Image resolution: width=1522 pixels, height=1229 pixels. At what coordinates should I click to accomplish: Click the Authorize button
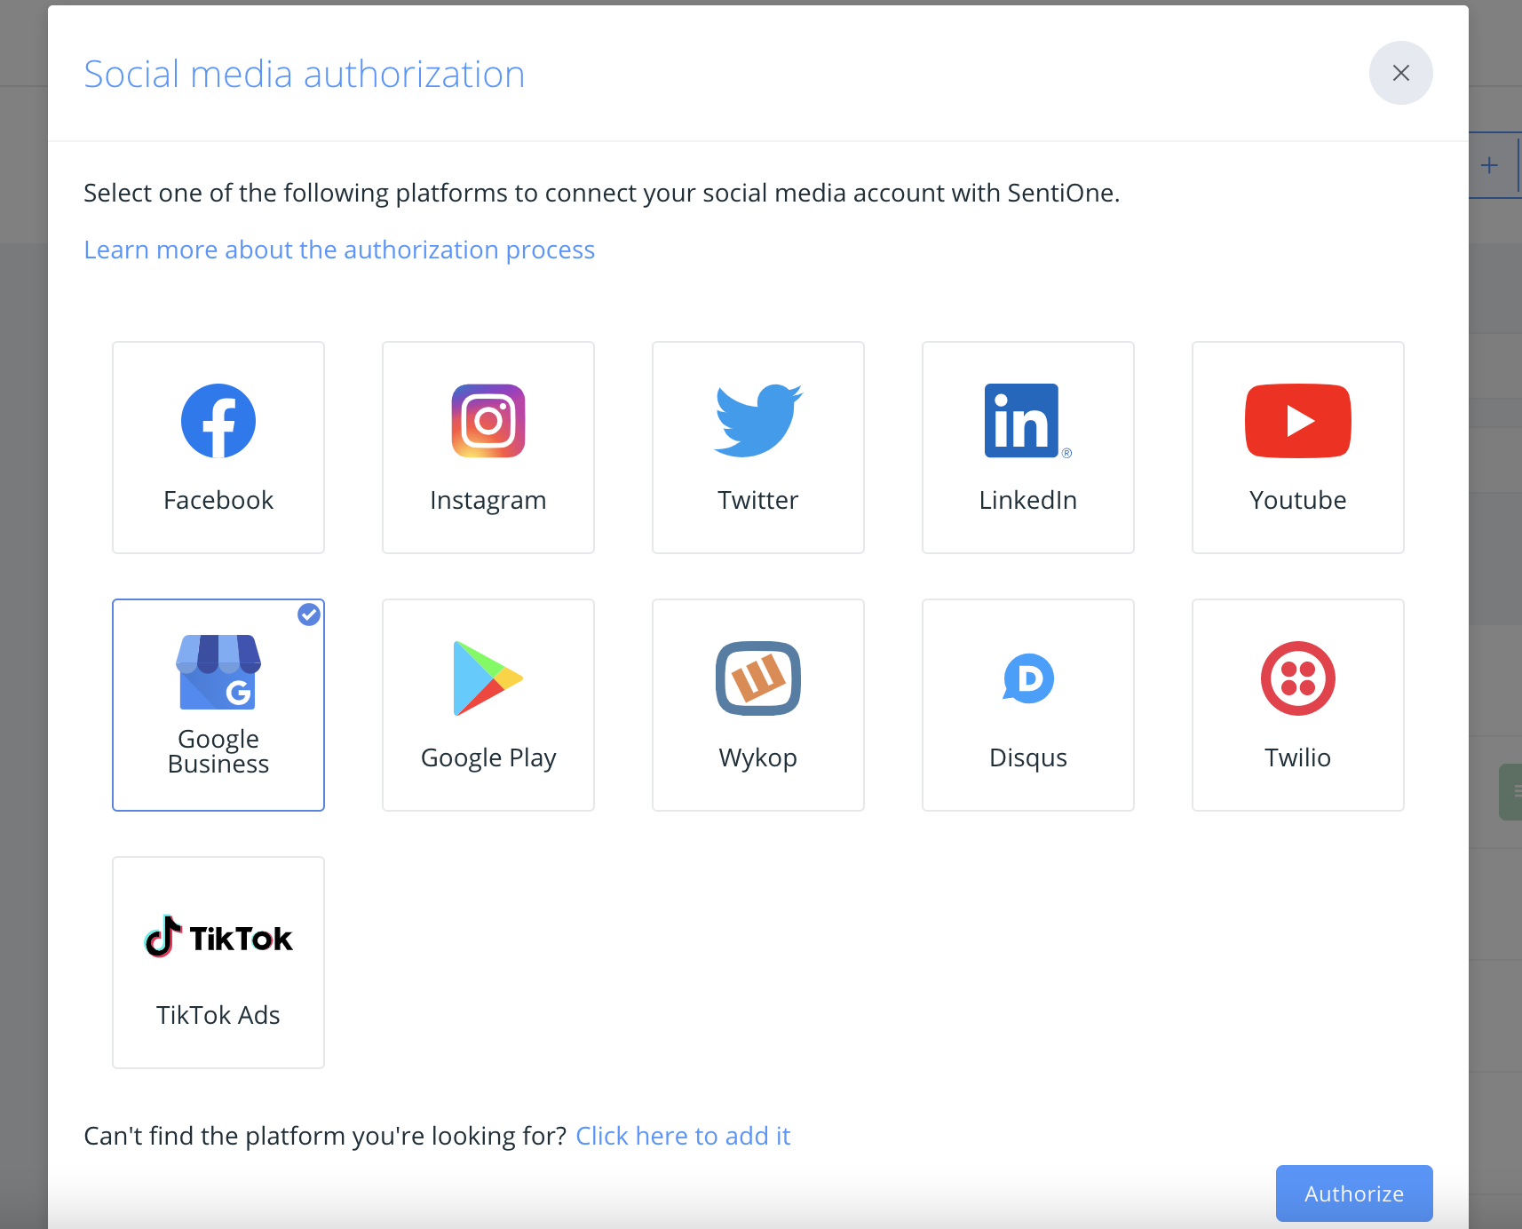click(x=1354, y=1193)
